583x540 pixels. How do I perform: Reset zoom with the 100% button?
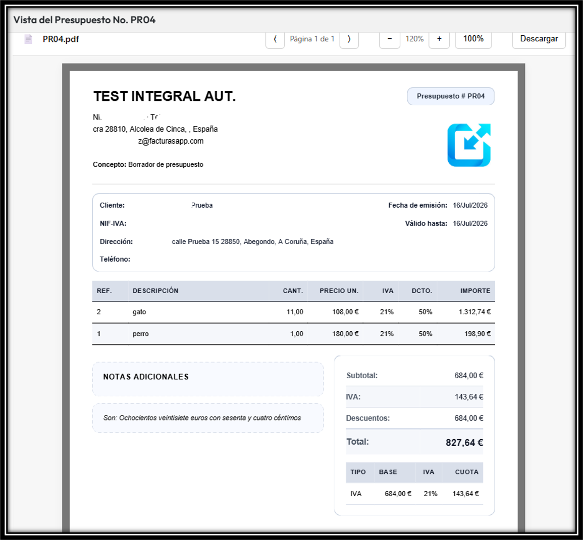473,39
